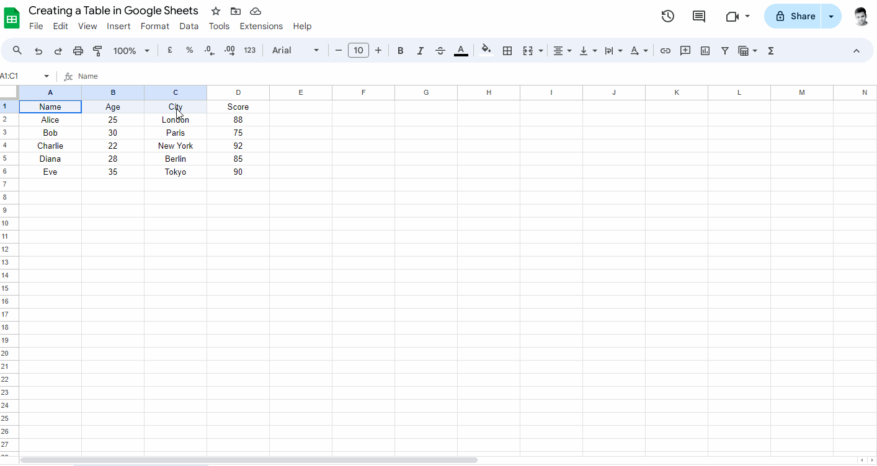Select the paint format tool
The image size is (877, 466).
click(97, 50)
